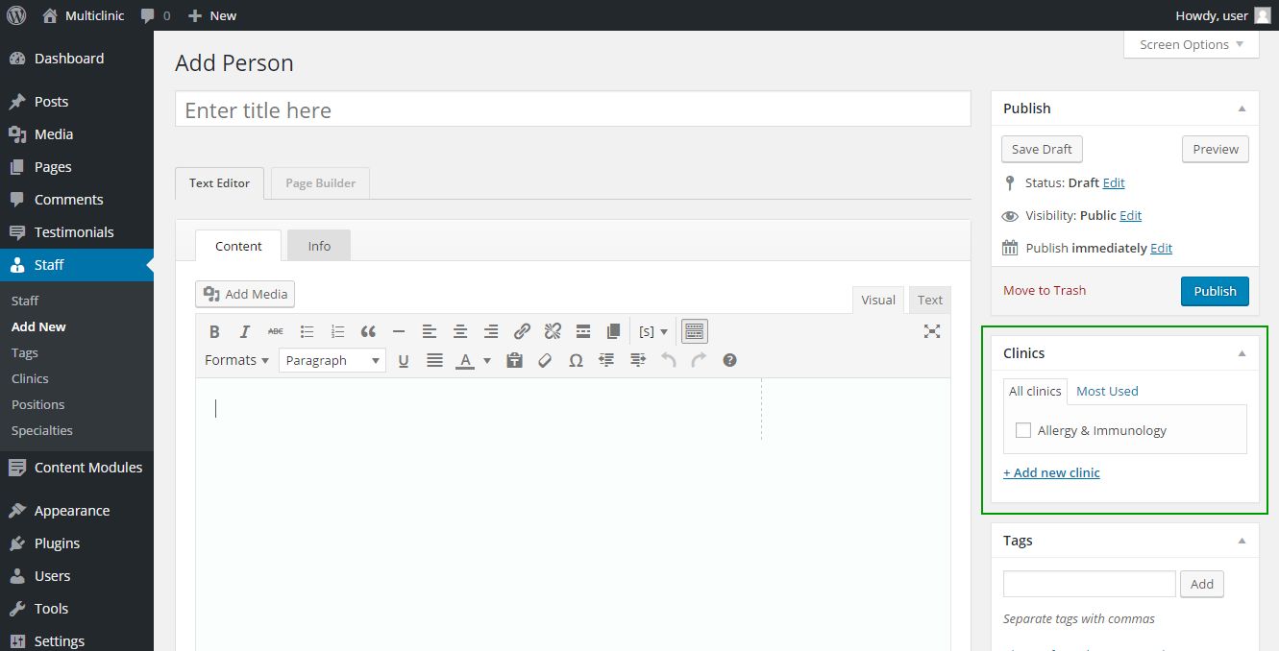Open the text color picker arrow
This screenshot has height=651, width=1279.
coord(486,360)
